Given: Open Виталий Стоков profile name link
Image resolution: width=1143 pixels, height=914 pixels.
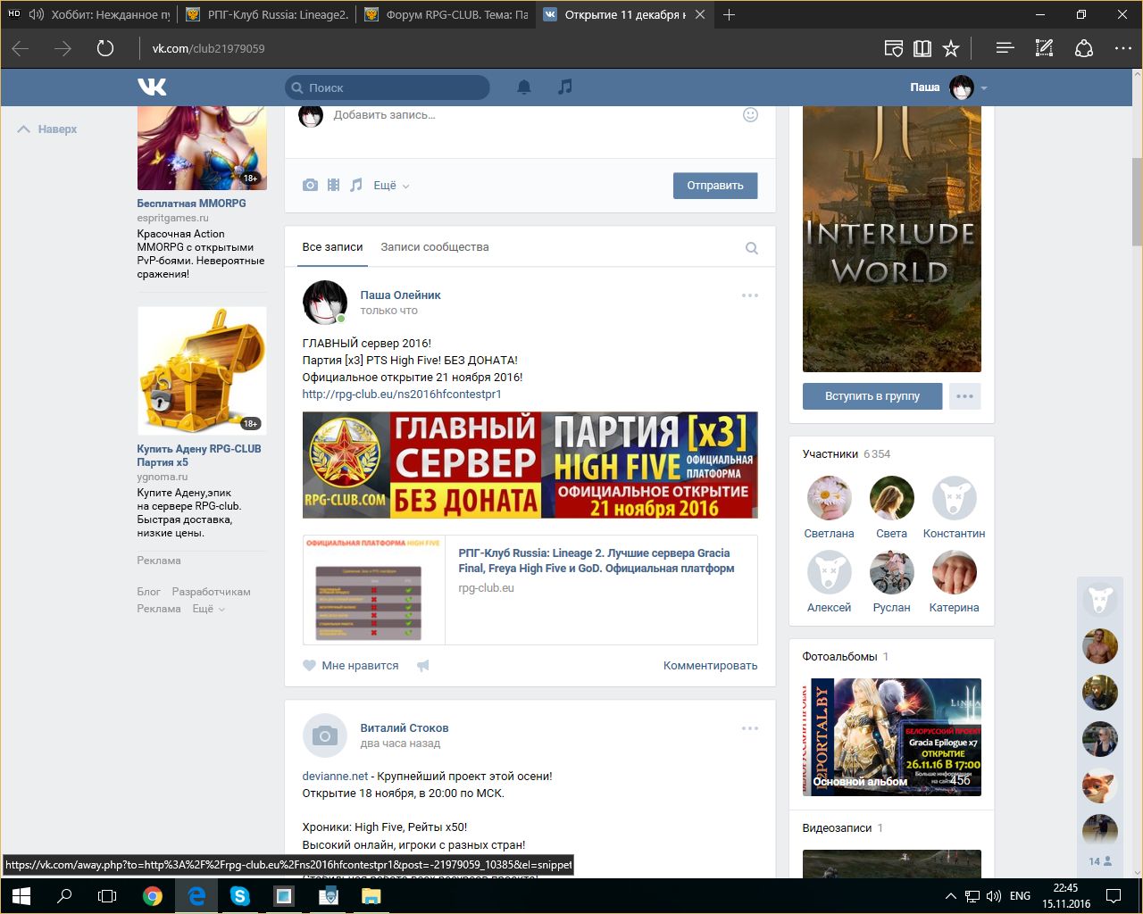Looking at the screenshot, I should [405, 727].
